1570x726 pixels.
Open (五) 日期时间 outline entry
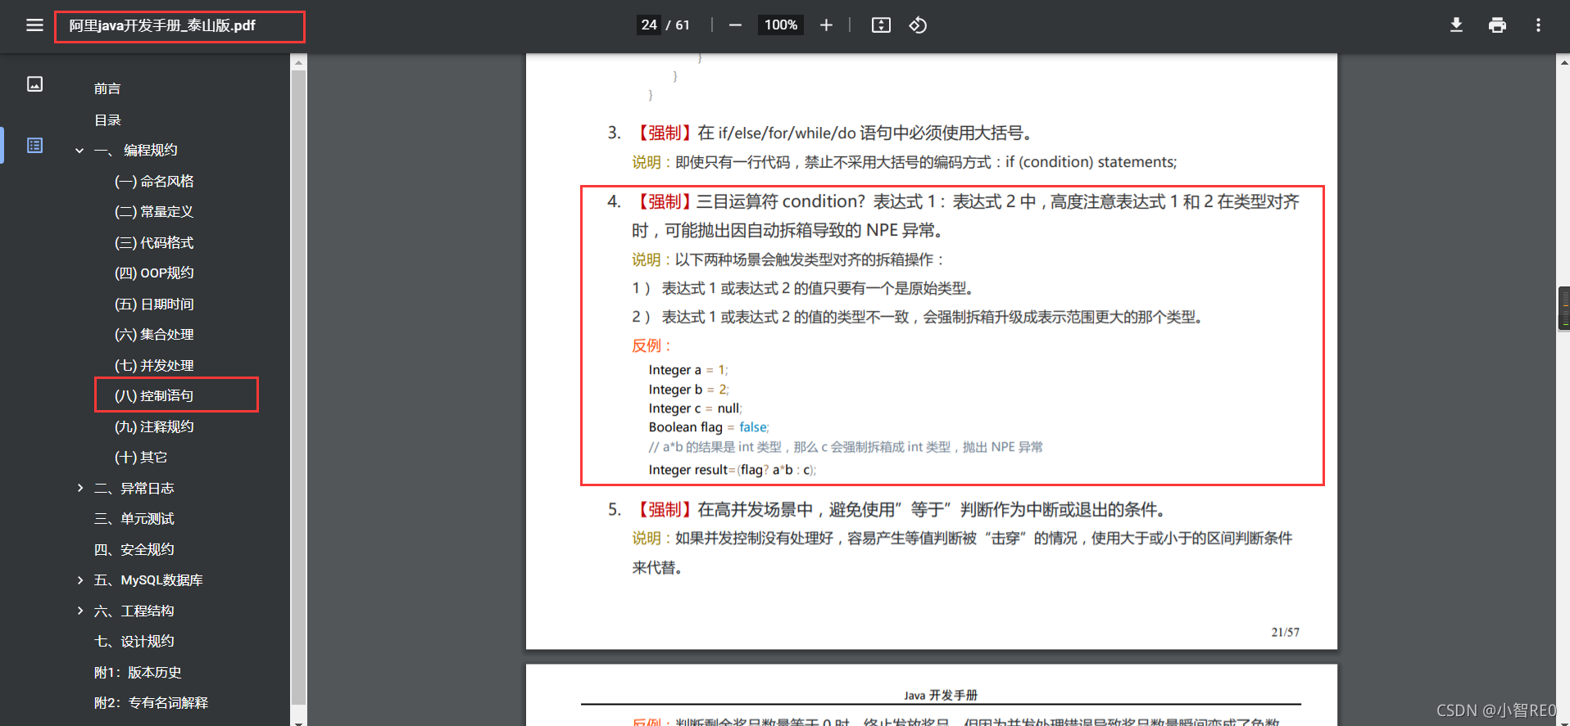(154, 304)
